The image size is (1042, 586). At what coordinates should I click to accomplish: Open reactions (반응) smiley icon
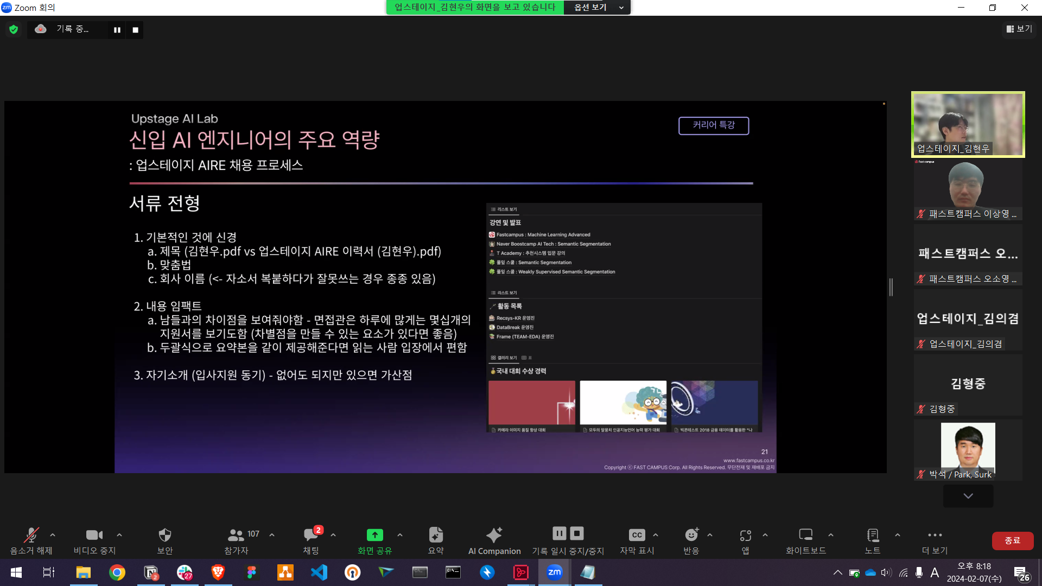click(x=691, y=535)
